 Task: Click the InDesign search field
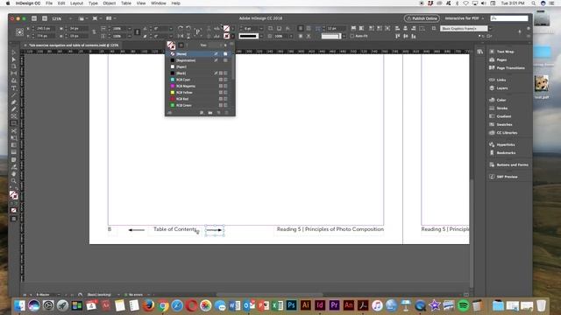(x=509, y=18)
